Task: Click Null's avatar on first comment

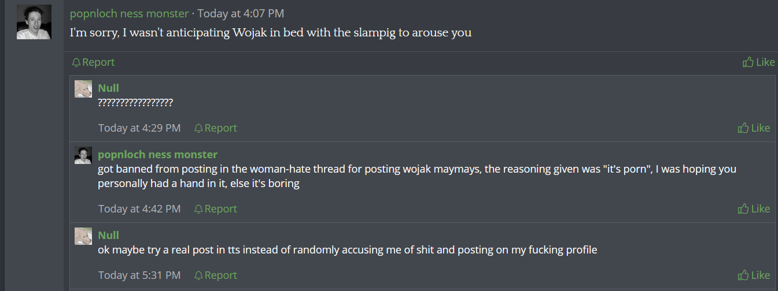Action: 83,89
